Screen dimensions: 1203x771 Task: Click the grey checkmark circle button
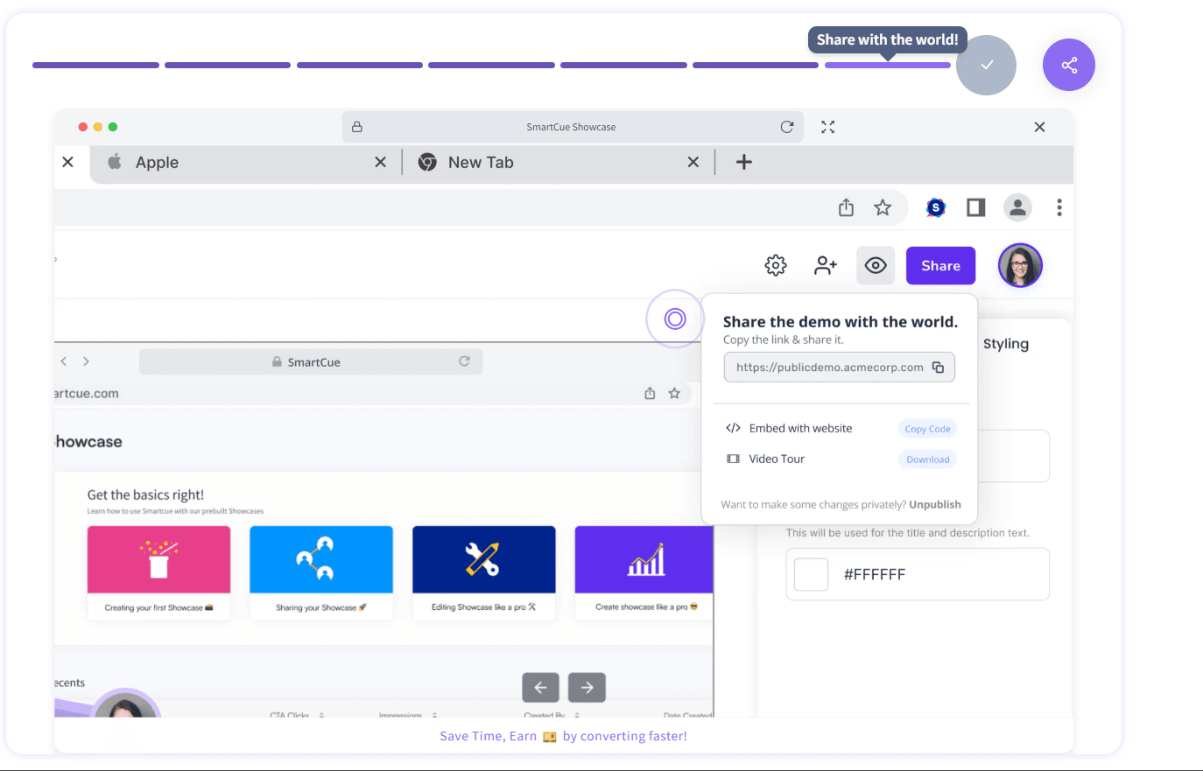coord(986,65)
